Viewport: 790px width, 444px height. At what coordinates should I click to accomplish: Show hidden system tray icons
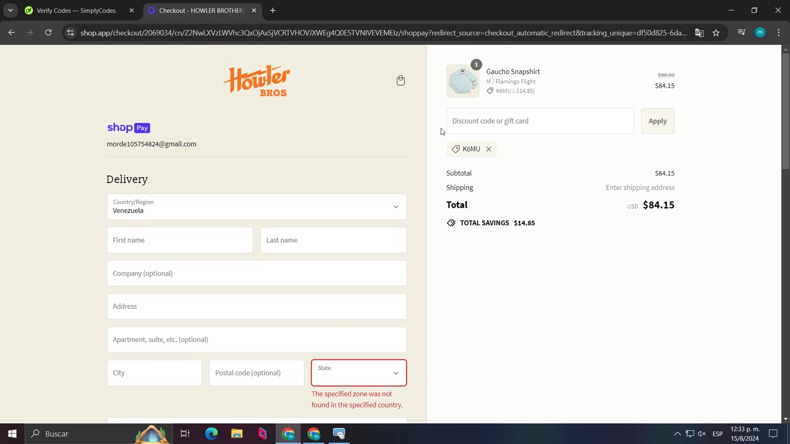677,434
